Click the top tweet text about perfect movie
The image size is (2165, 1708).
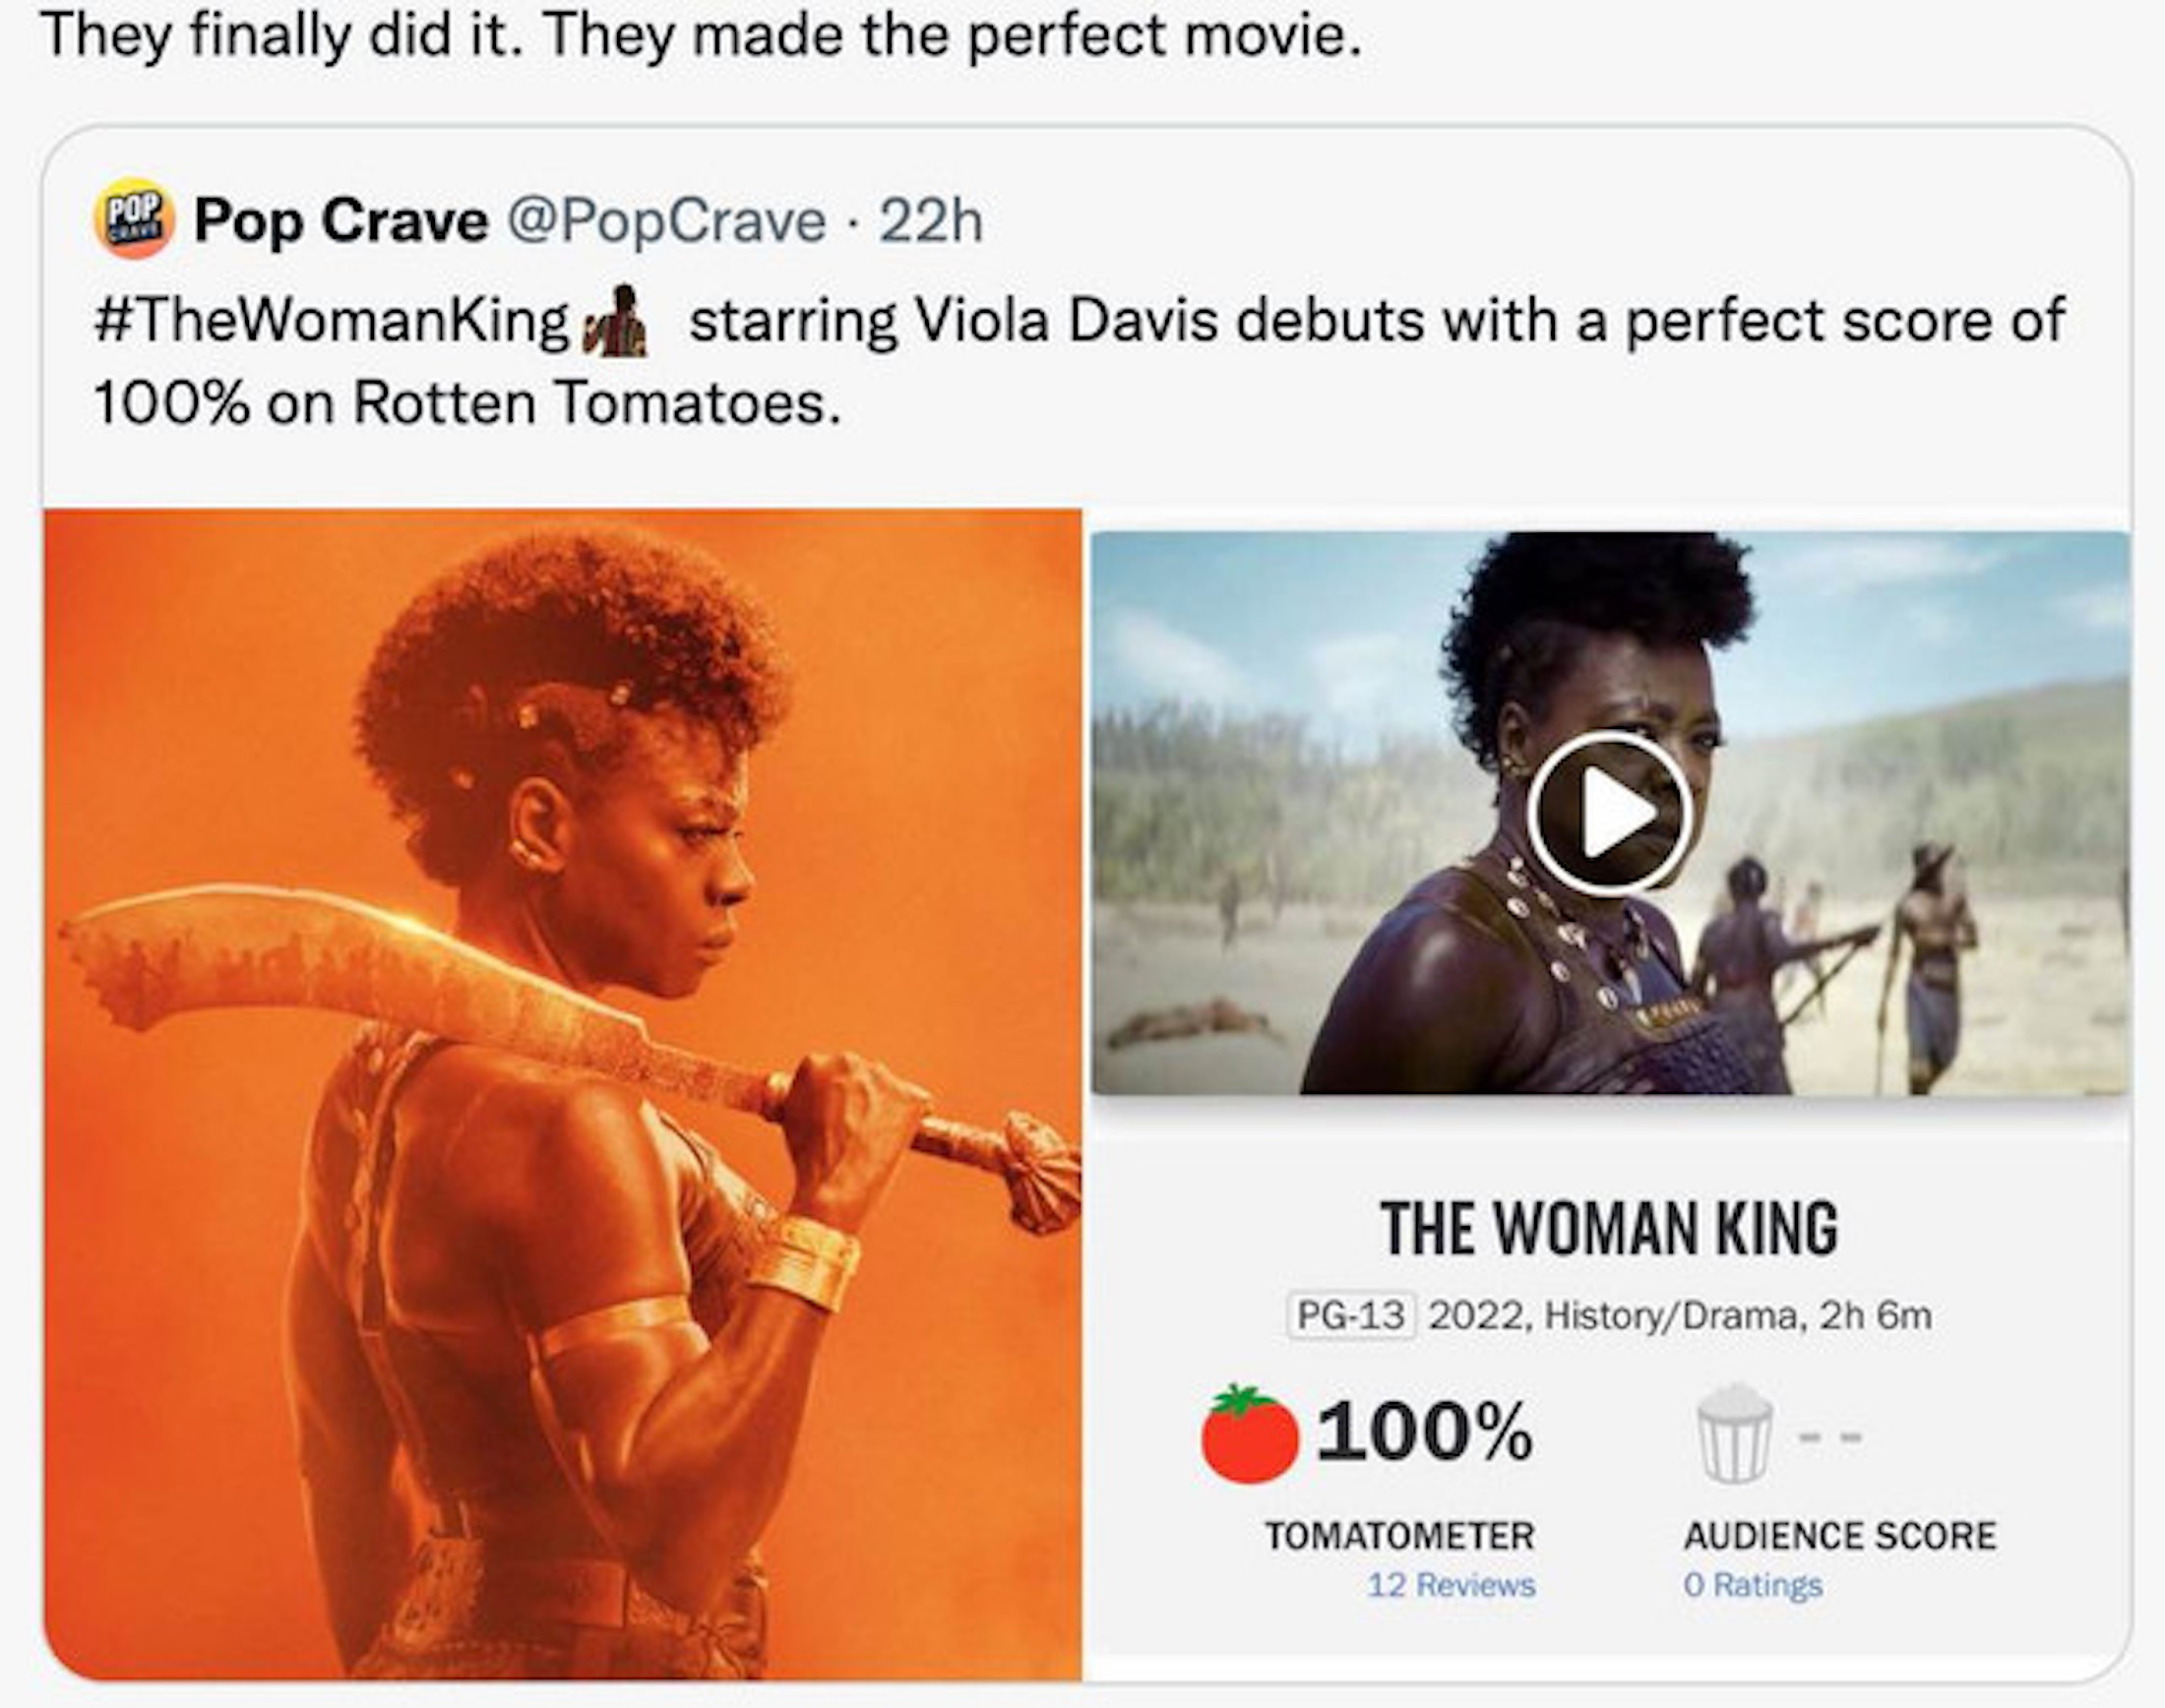tap(702, 35)
